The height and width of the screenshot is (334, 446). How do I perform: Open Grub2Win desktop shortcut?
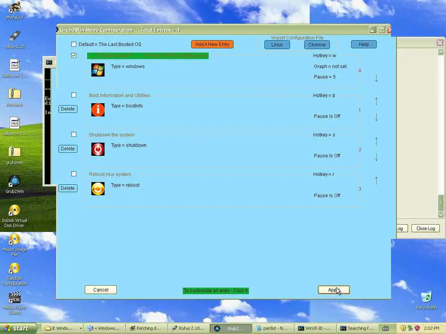14,184
